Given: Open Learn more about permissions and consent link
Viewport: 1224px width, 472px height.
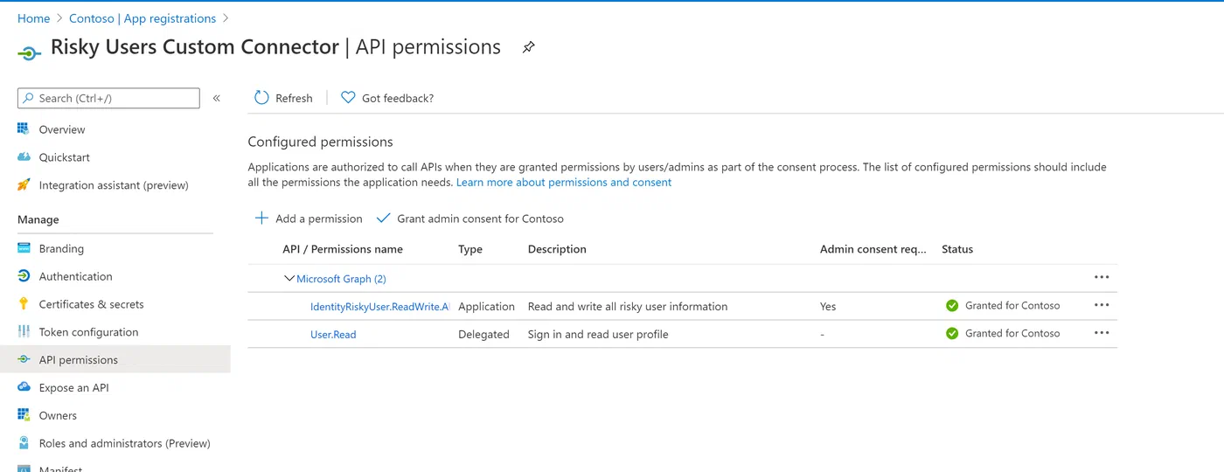Looking at the screenshot, I should 564,183.
